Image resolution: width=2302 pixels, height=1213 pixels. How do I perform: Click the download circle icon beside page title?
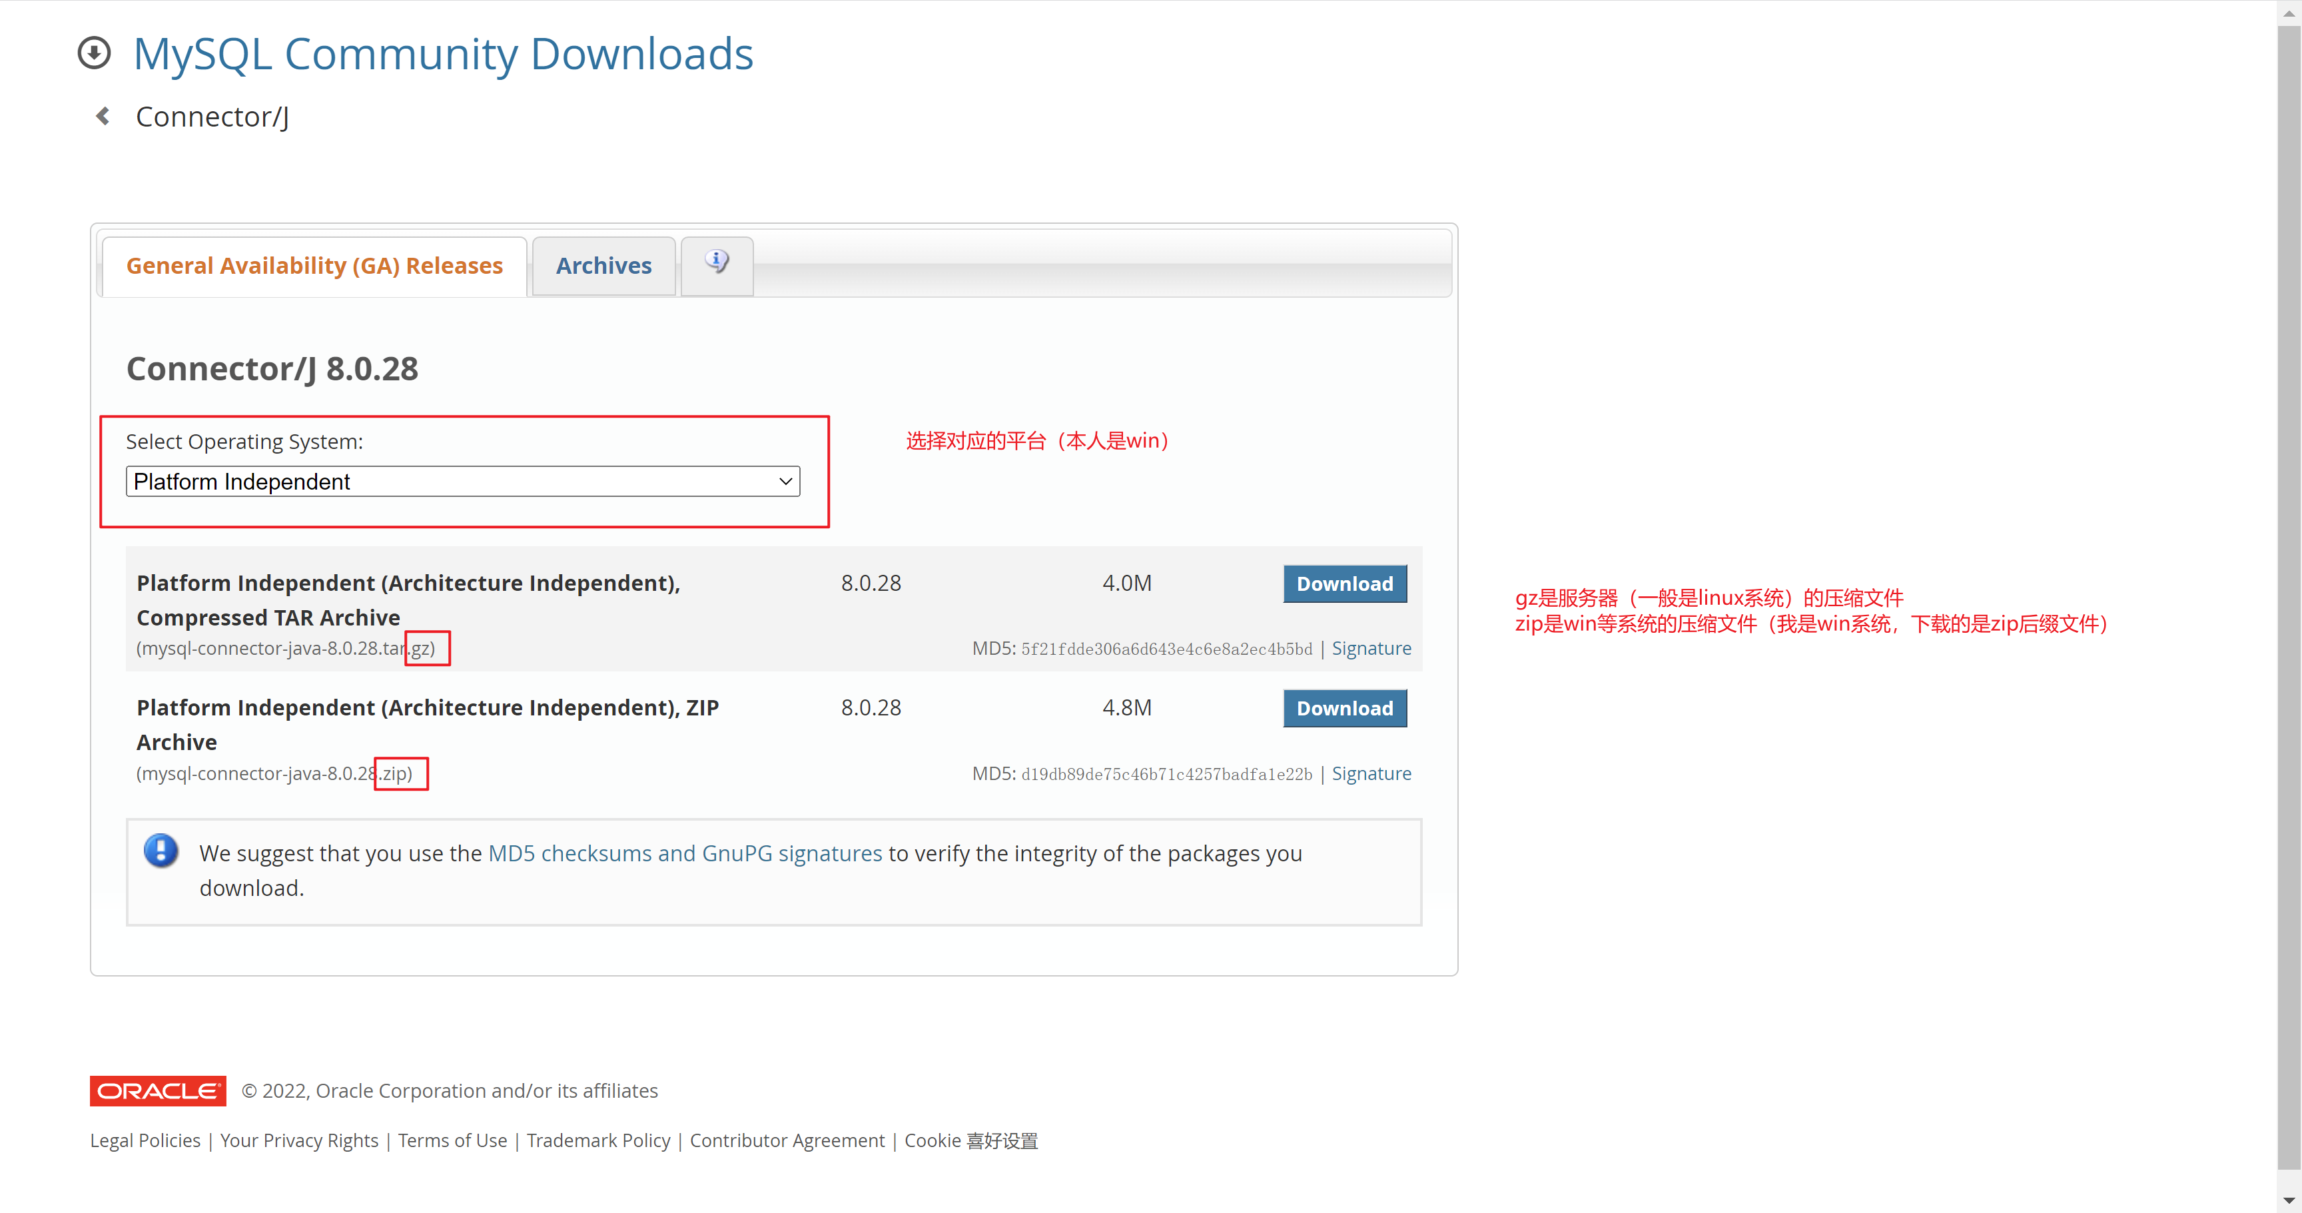tap(94, 54)
